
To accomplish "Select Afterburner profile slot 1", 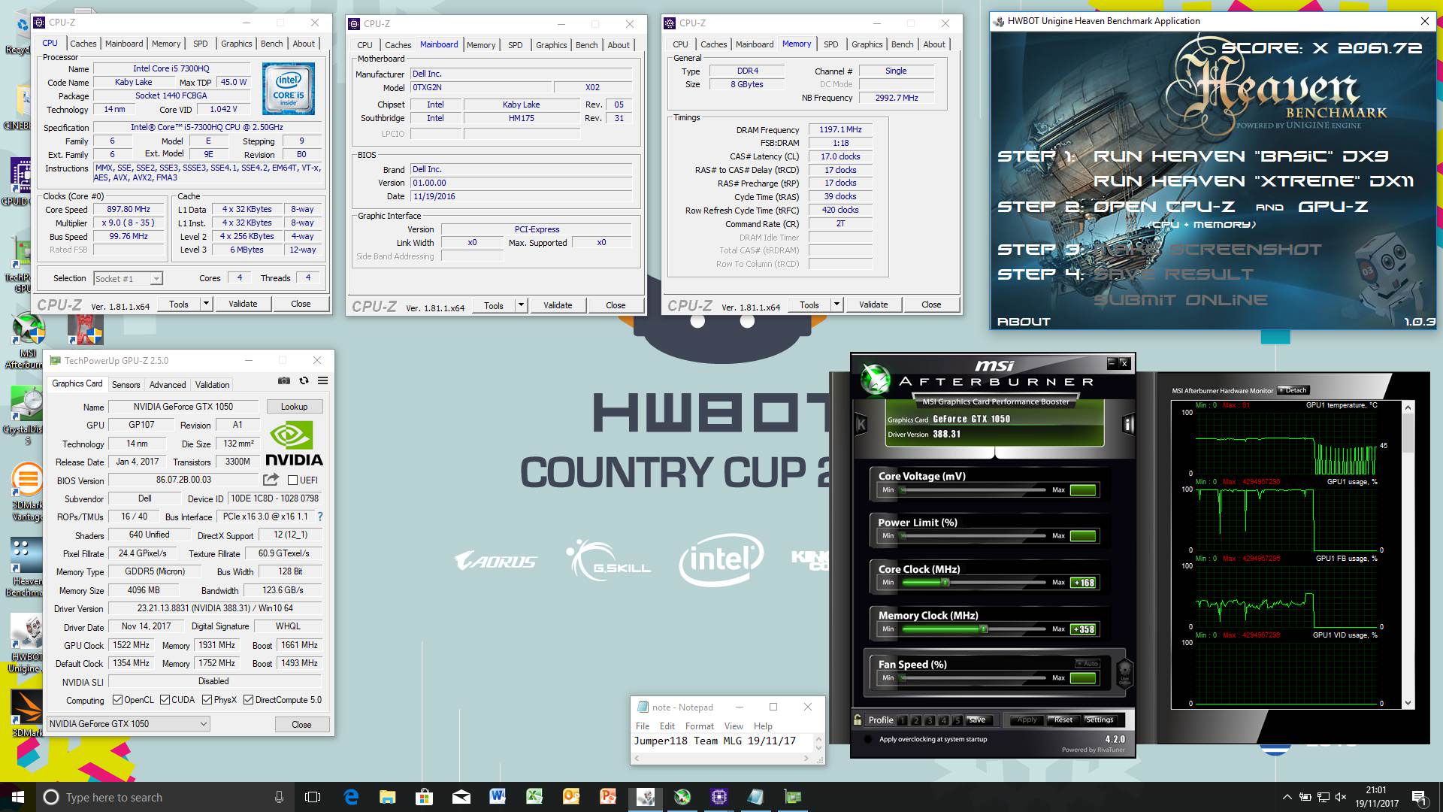I will (903, 720).
